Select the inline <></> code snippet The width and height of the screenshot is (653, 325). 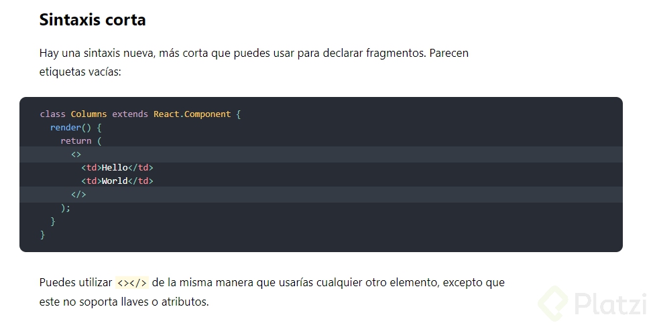pyautogui.click(x=132, y=283)
